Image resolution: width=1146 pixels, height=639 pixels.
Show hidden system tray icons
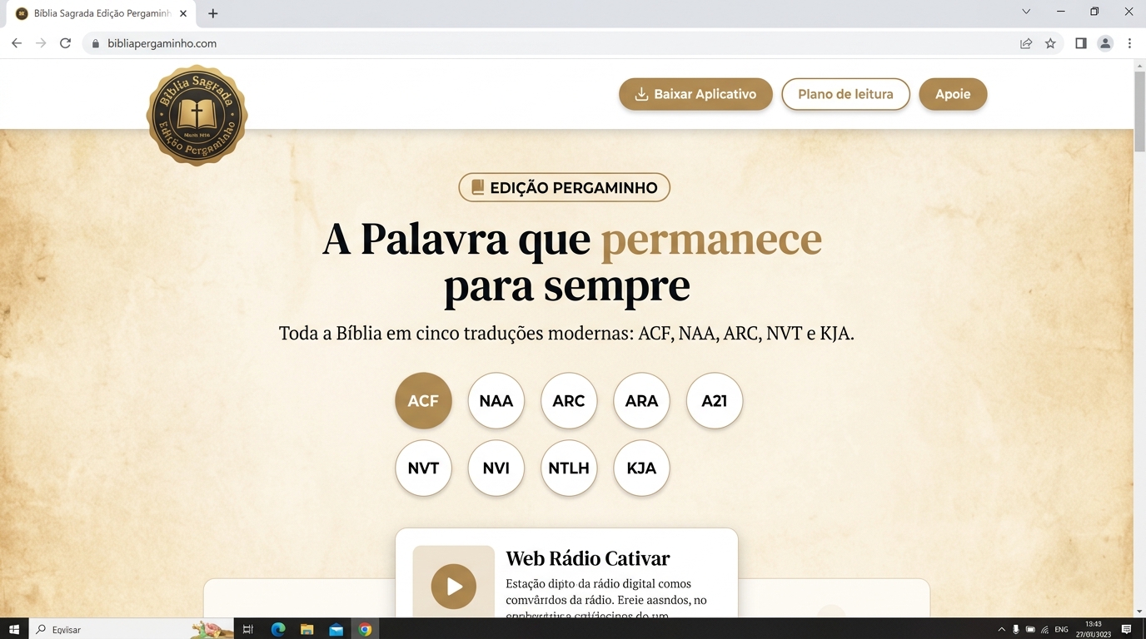[x=1002, y=629]
